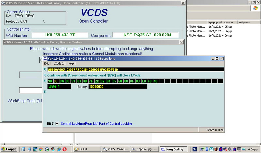Click the wireless network tray icon

tap(202, 149)
